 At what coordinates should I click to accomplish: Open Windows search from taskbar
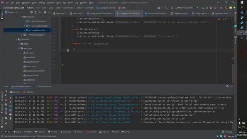click(x=242, y=7)
